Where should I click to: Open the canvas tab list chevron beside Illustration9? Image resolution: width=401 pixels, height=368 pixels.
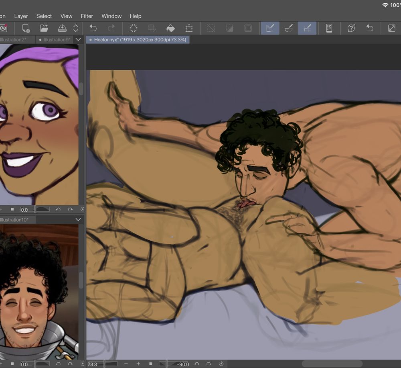[x=78, y=40]
